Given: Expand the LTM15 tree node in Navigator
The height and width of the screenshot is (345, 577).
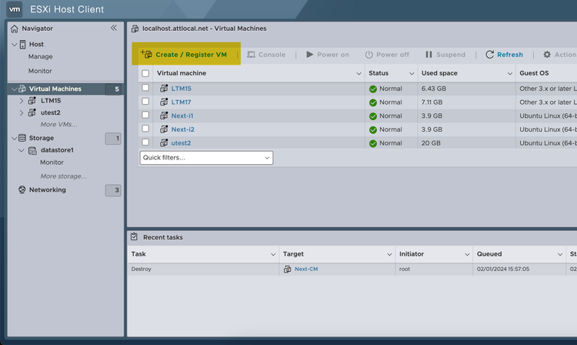Looking at the screenshot, I should 22,101.
